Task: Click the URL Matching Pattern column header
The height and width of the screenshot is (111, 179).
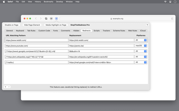Action: (x=16, y=35)
